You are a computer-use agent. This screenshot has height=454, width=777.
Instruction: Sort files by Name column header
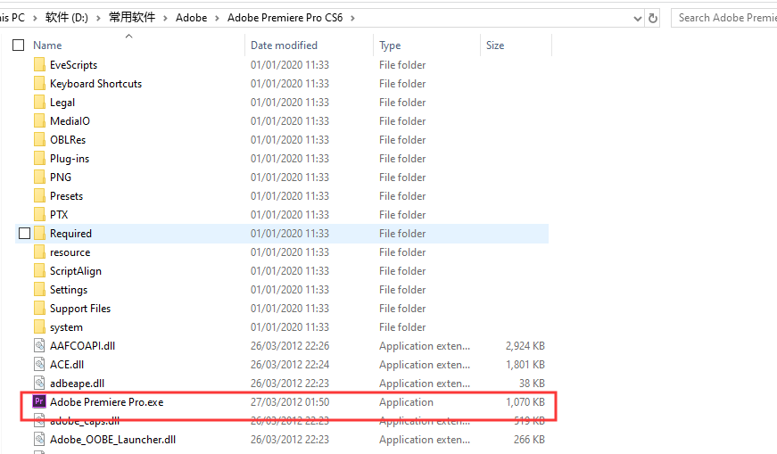[47, 45]
